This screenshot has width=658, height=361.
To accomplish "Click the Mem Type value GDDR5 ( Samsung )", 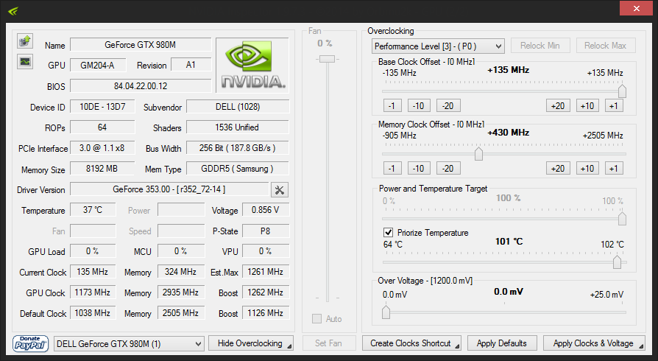I will pos(238,169).
